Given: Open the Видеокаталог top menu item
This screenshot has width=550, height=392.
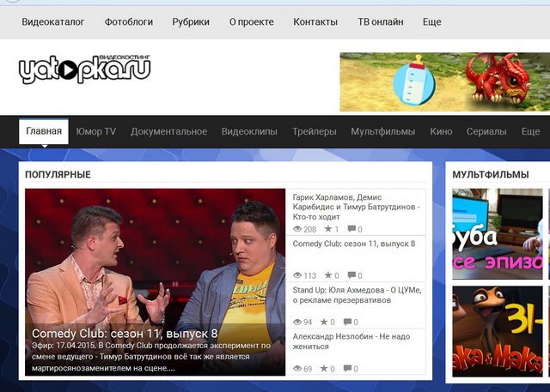Looking at the screenshot, I should click(53, 22).
